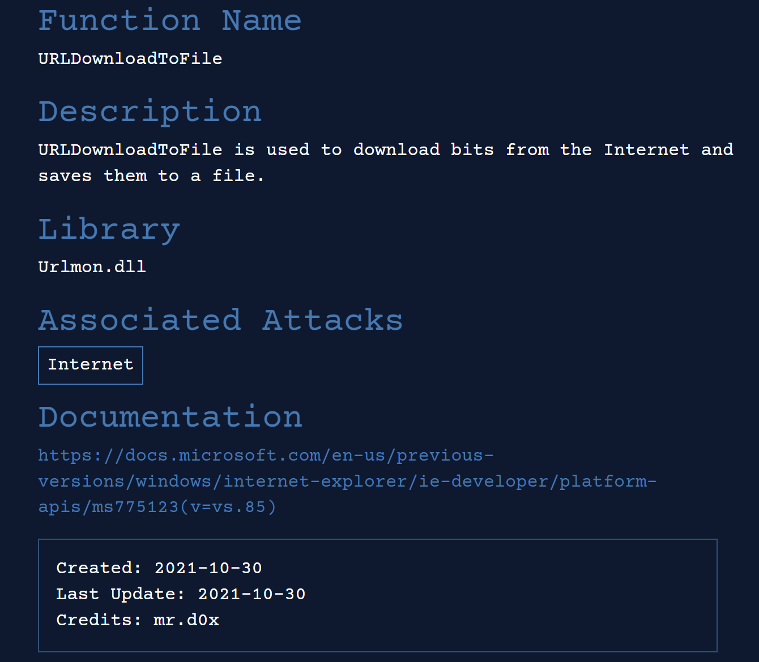Click the Documentation heading
The height and width of the screenshot is (662, 759).
[170, 417]
